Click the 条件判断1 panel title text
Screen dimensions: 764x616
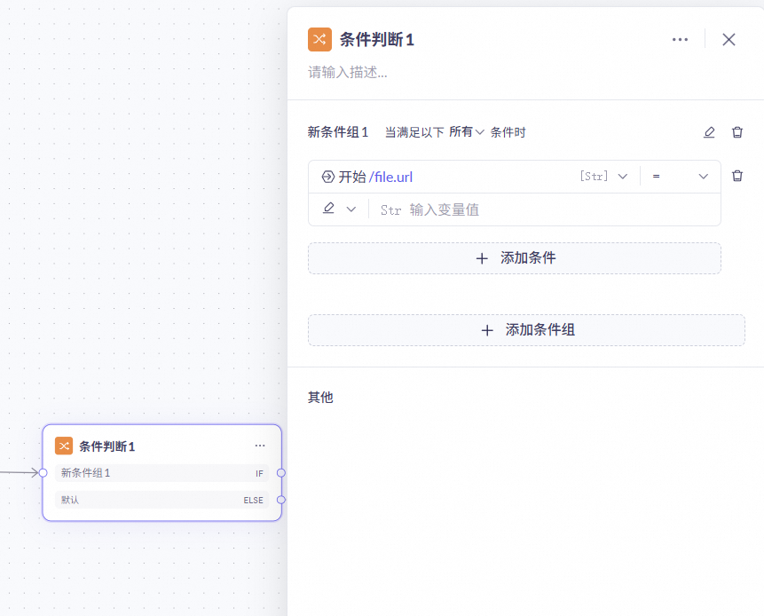pyautogui.click(x=376, y=39)
